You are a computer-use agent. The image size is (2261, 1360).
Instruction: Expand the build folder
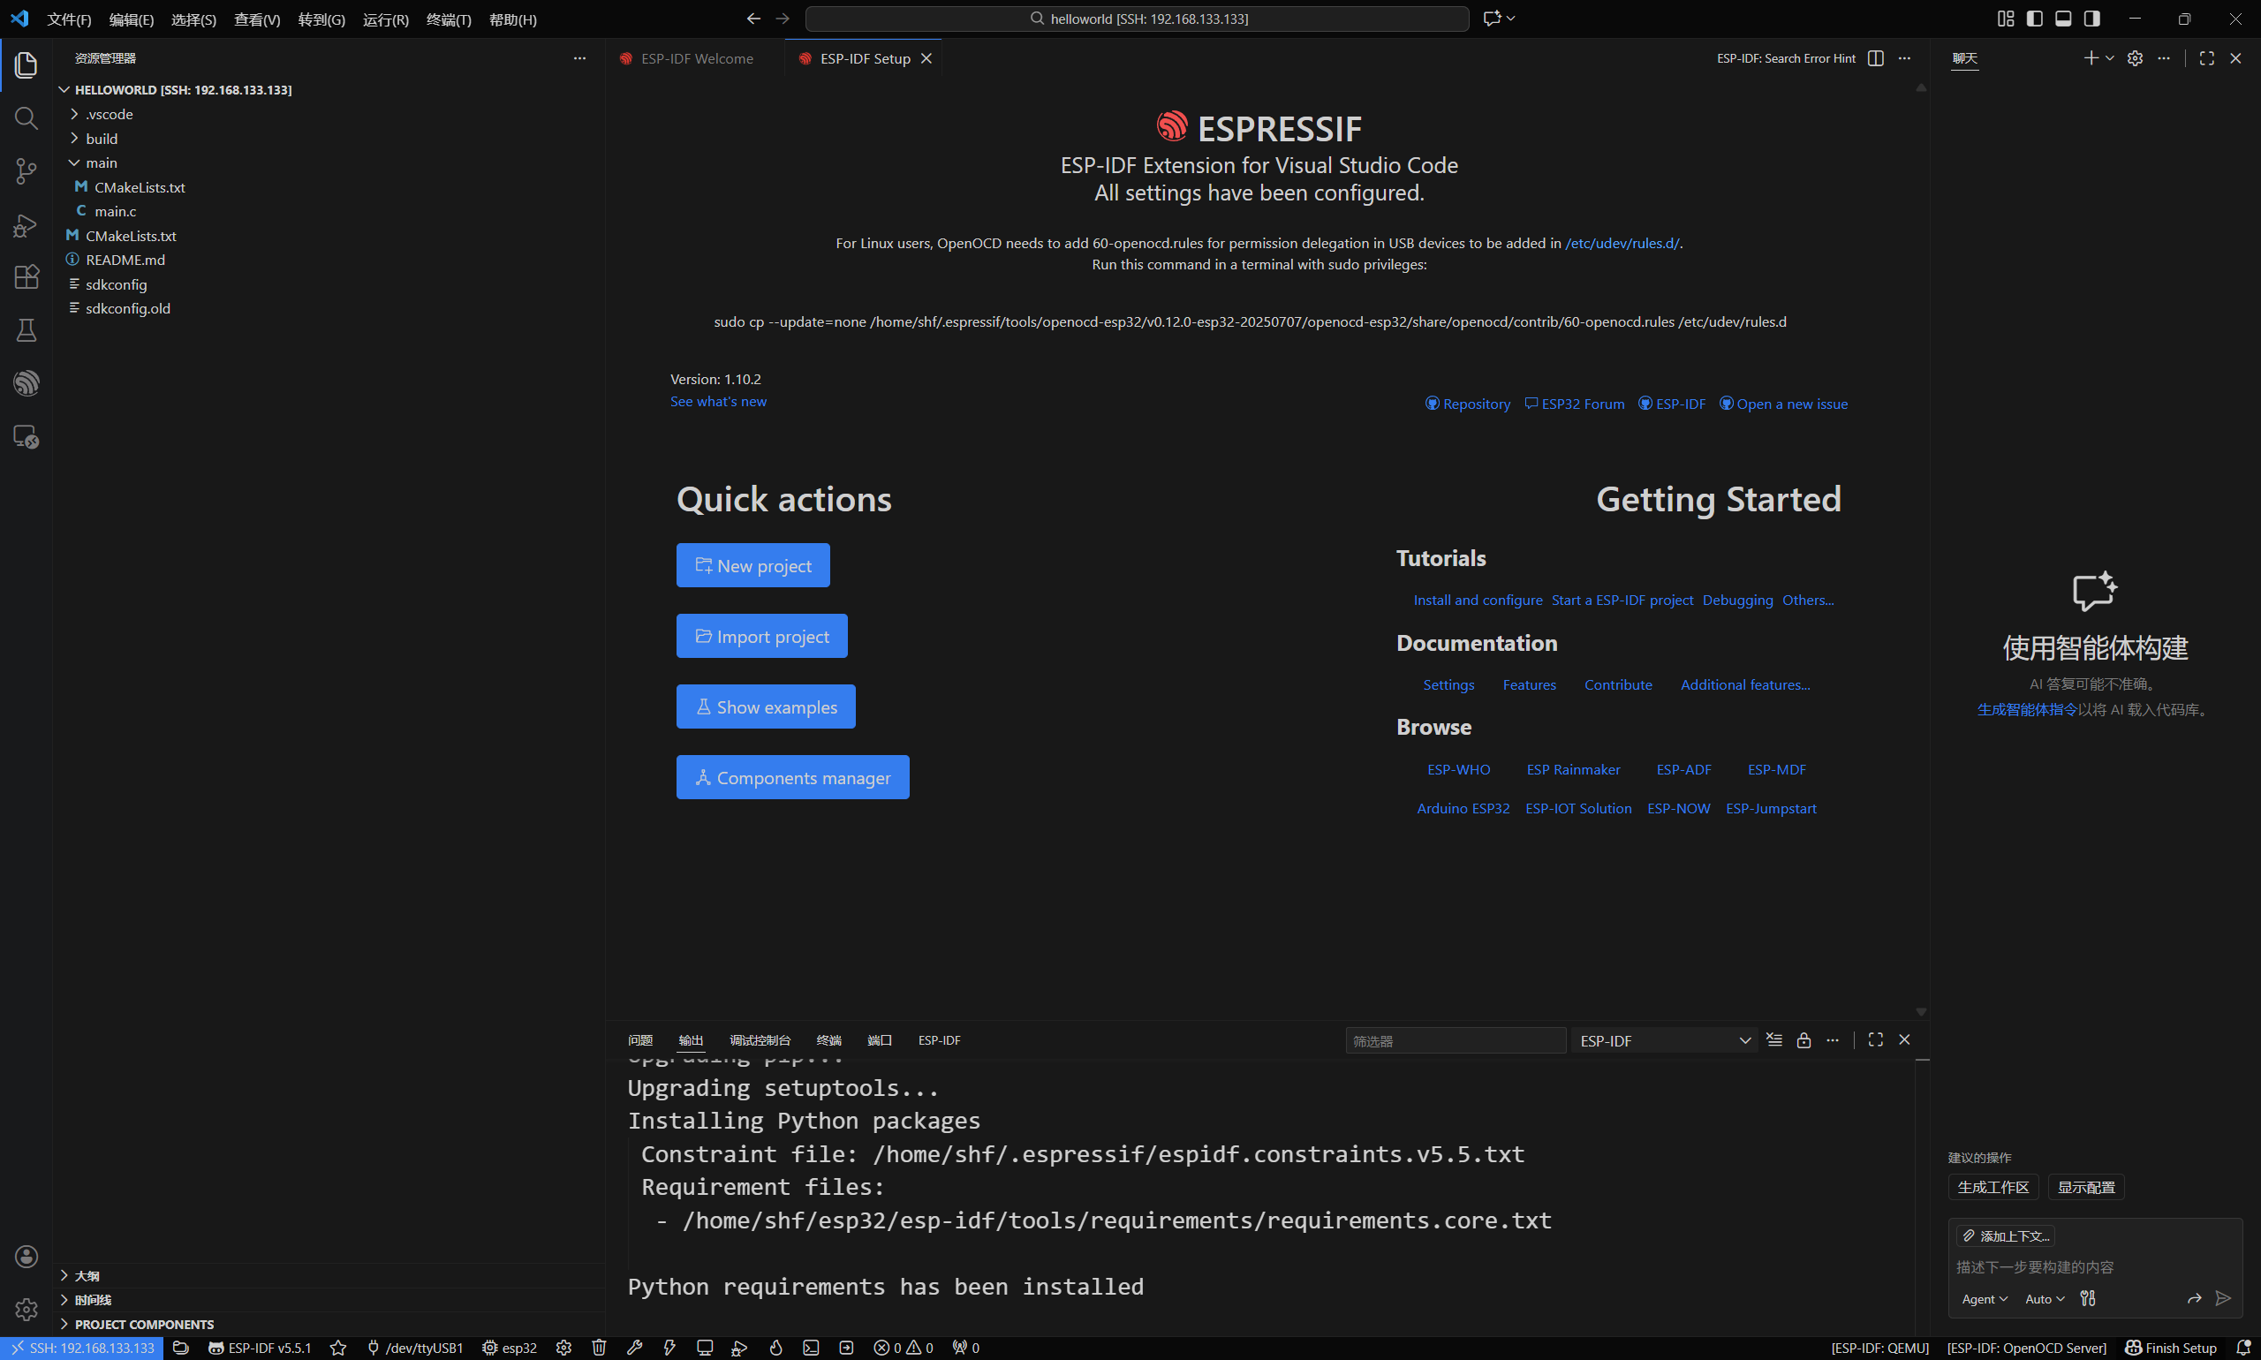(101, 139)
